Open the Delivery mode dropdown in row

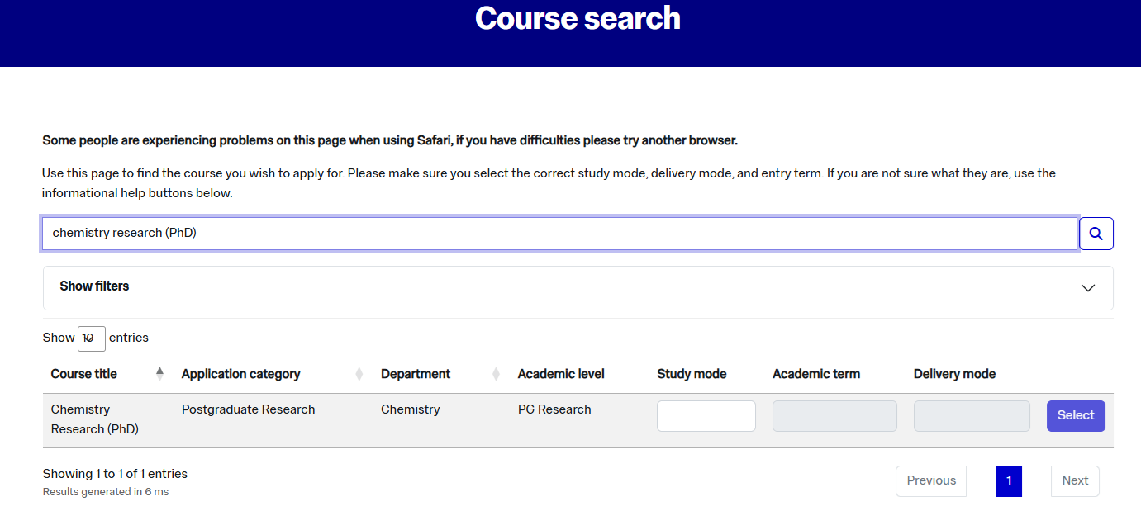point(971,416)
